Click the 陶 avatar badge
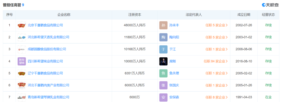 click(163, 37)
